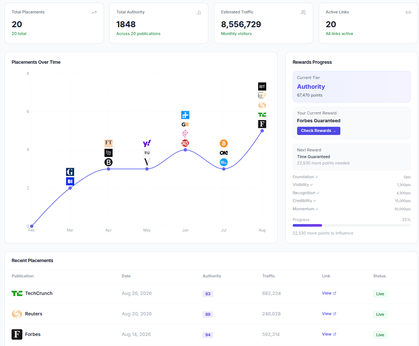Click the 25% progress bar

click(x=352, y=225)
